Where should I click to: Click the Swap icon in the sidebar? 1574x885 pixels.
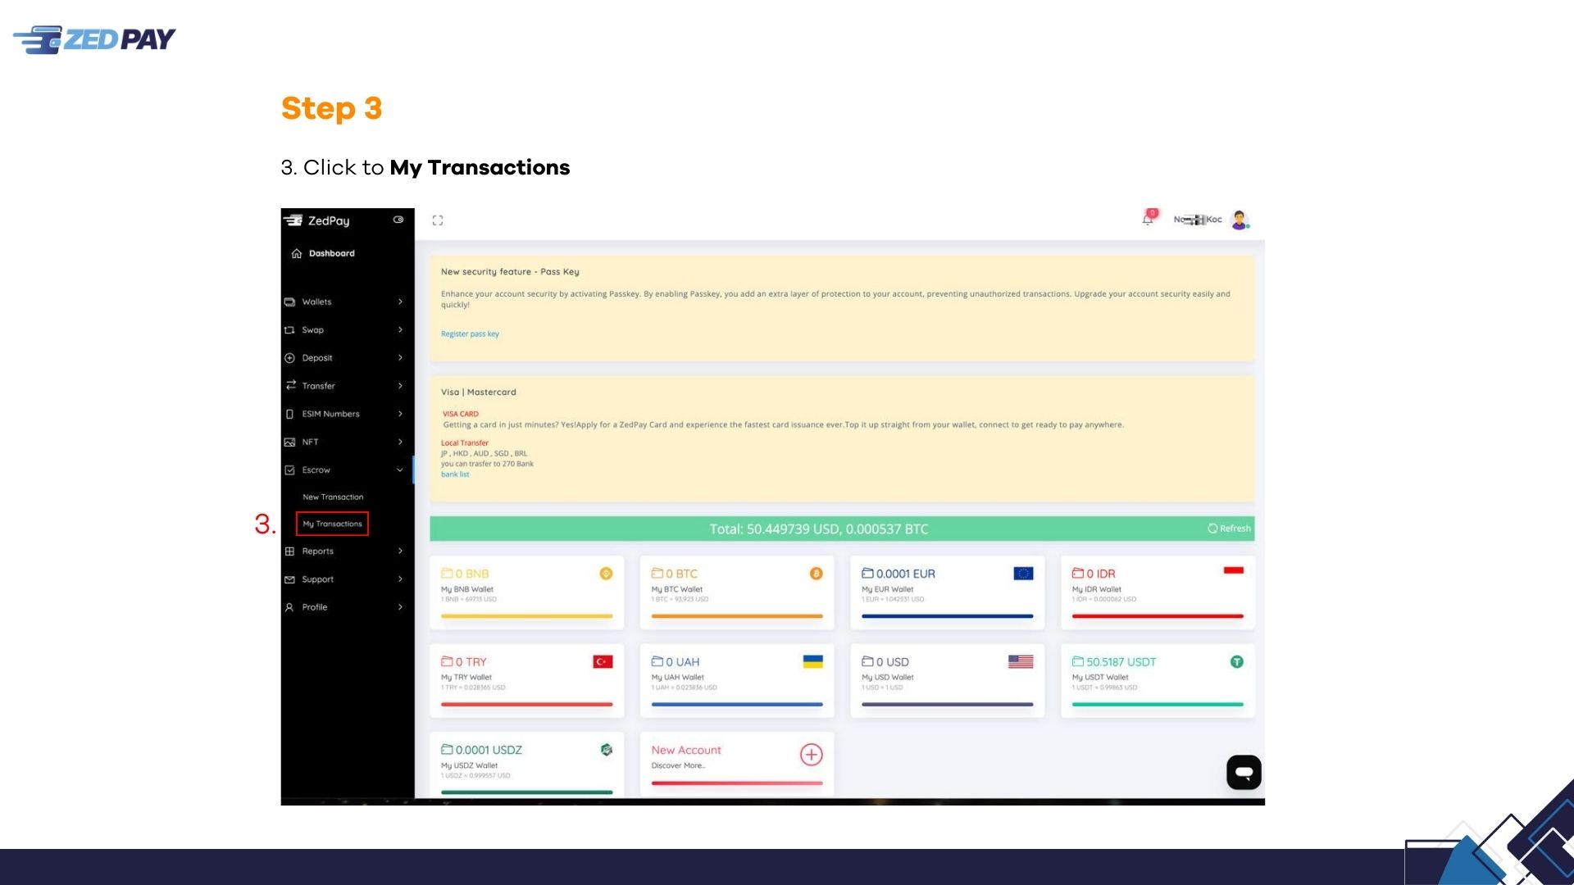click(289, 330)
